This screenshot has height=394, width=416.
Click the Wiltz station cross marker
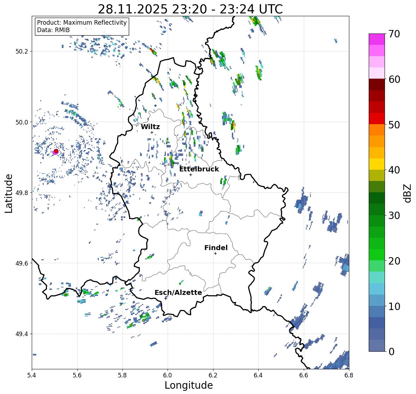pos(152,132)
